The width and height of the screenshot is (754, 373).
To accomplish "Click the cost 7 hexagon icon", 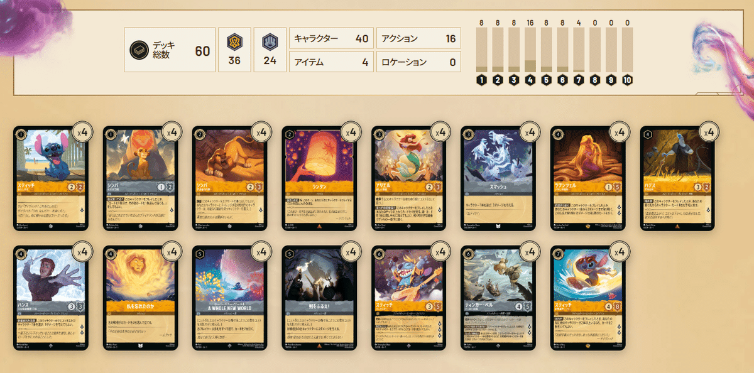I will [x=579, y=80].
